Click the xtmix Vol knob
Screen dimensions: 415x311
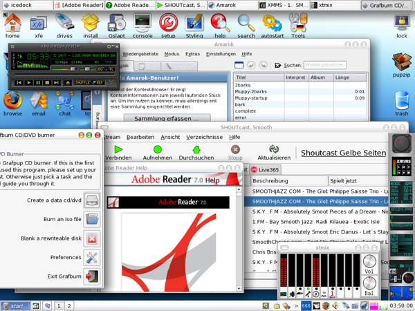[x=369, y=261]
